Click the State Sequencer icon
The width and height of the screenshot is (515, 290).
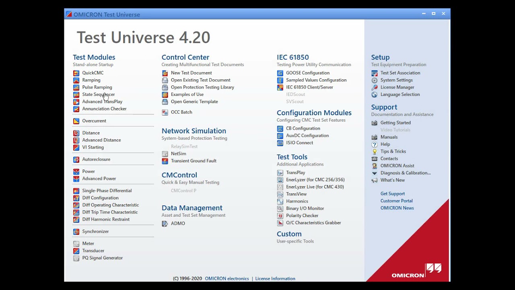(x=76, y=95)
